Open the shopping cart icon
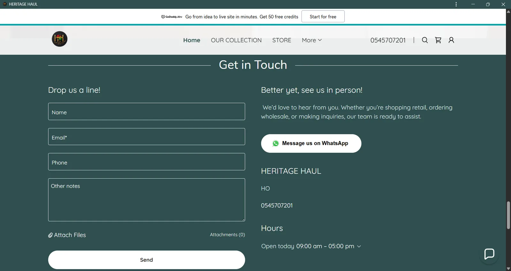 point(438,40)
